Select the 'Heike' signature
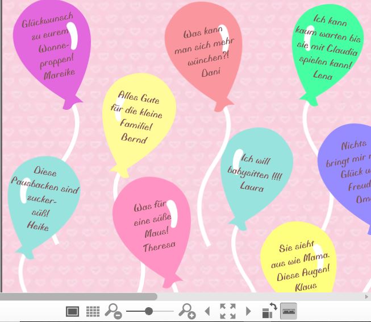Viewport: 371px width, 322px height. pos(38,225)
